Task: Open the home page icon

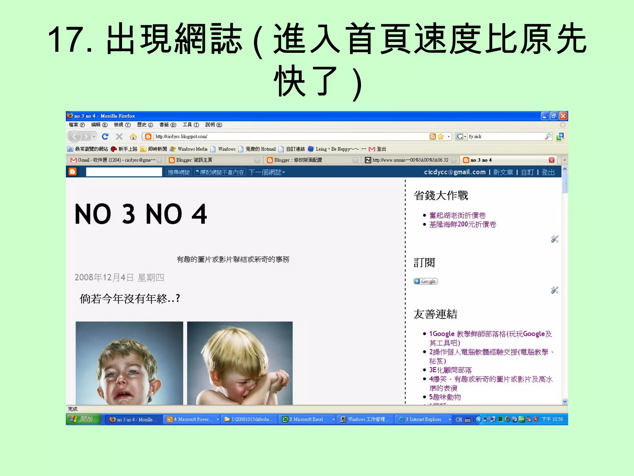Action: (133, 136)
